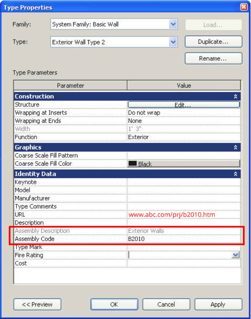Click the Value column header

pyautogui.click(x=184, y=85)
